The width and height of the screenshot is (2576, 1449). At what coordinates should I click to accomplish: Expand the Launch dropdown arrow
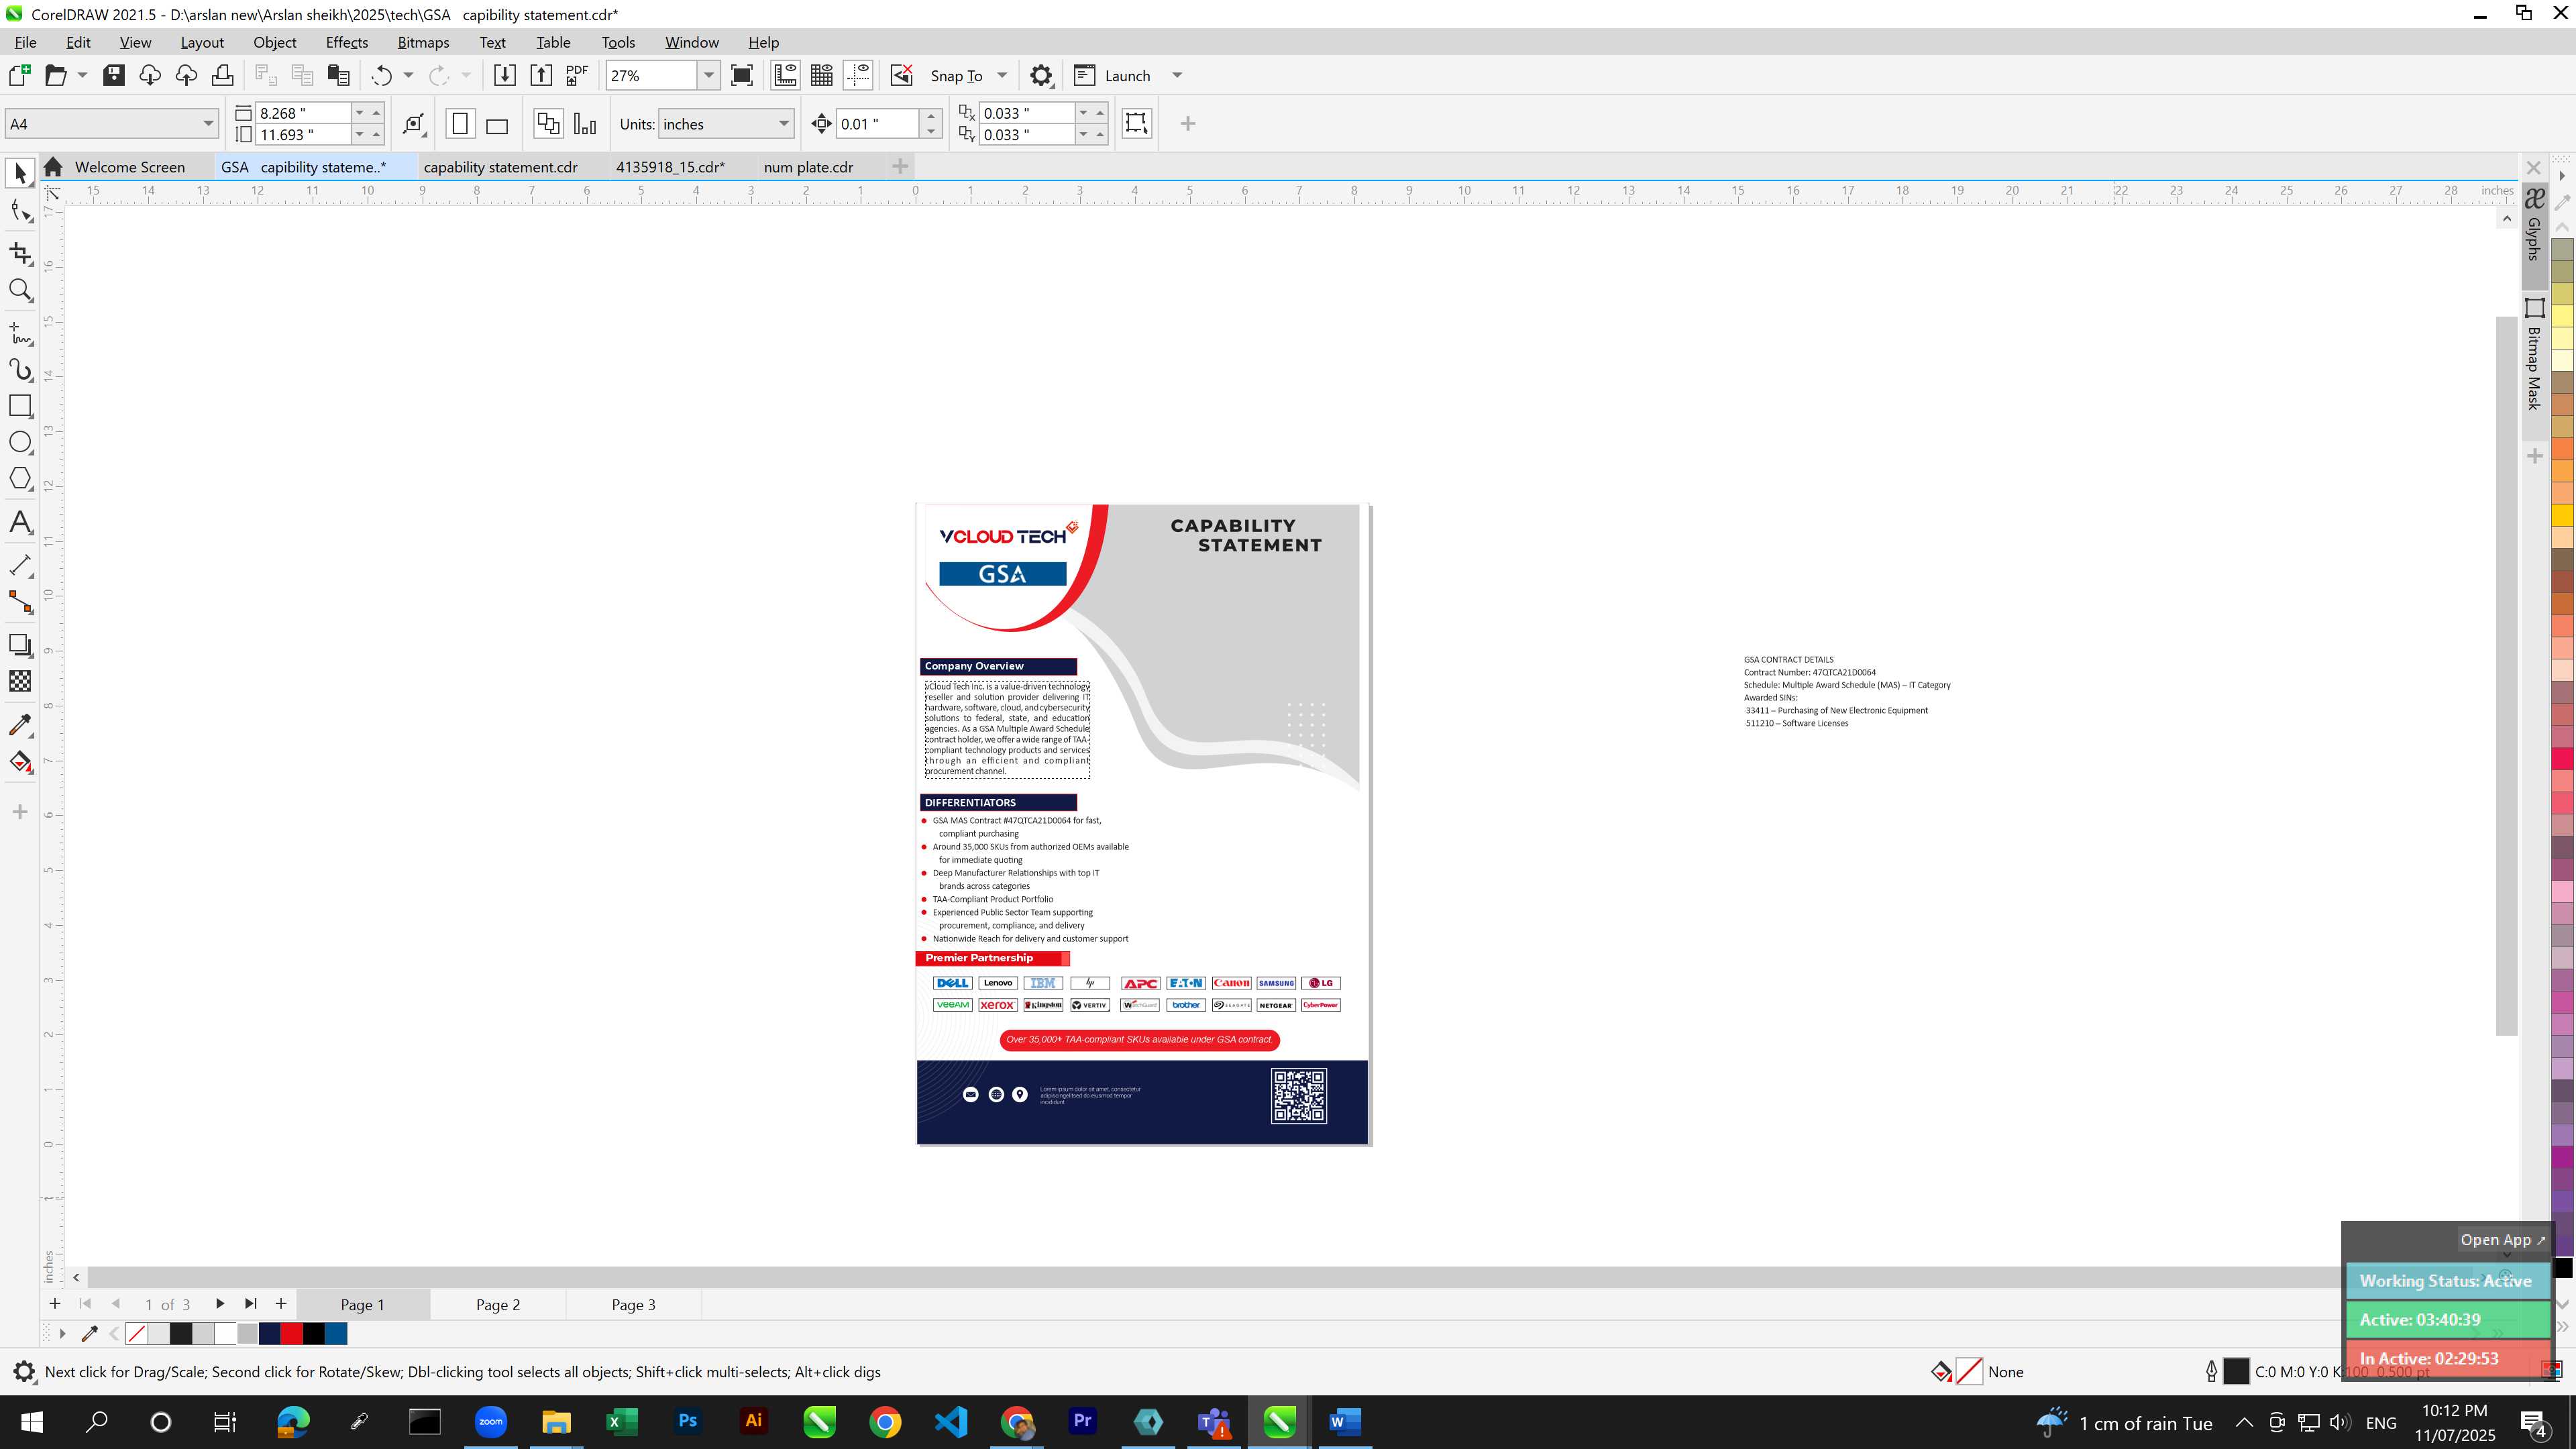click(1177, 76)
